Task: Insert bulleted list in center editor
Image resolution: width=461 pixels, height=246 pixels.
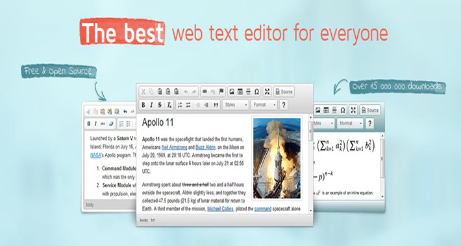Action: 188,105
